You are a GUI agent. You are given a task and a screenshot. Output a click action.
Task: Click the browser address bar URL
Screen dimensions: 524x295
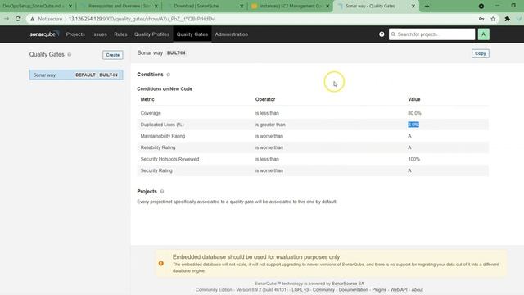[142, 19]
